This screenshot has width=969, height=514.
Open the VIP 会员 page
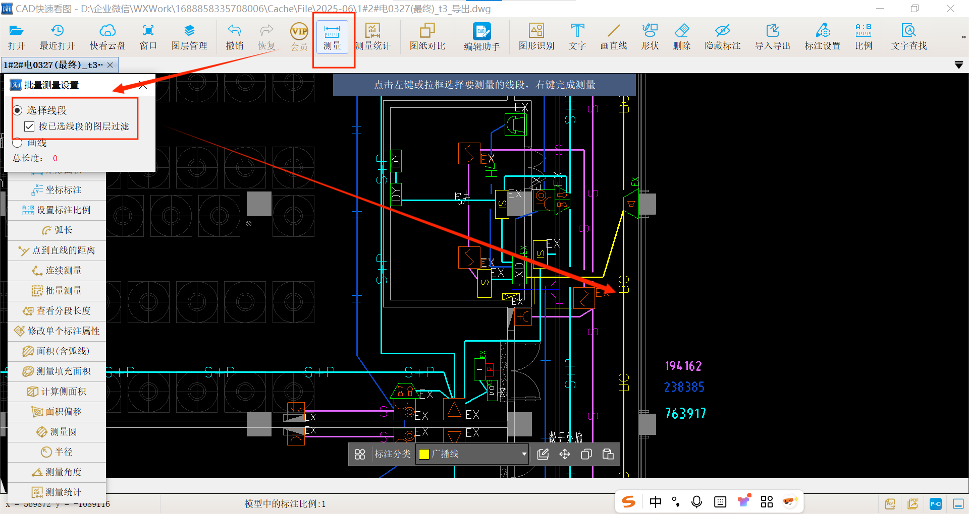[299, 37]
